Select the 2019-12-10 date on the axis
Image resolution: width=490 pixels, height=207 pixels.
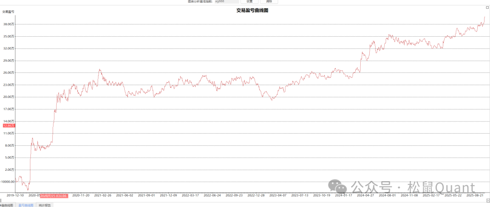coord(15,196)
